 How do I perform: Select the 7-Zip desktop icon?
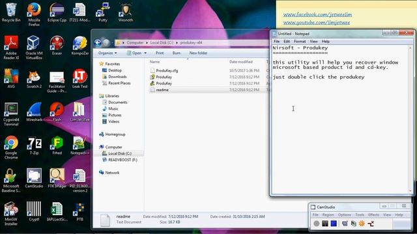click(x=34, y=146)
